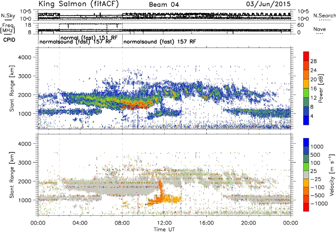Screen dimensions: 336x232
Task: Click the '4000' tick on power panel axis
Action: pyautogui.click(x=24, y=57)
